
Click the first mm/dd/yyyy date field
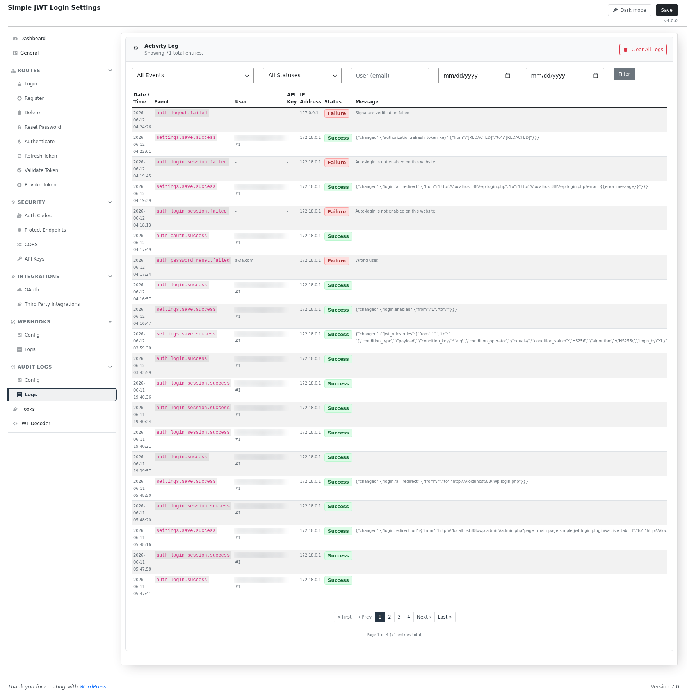pyautogui.click(x=477, y=76)
